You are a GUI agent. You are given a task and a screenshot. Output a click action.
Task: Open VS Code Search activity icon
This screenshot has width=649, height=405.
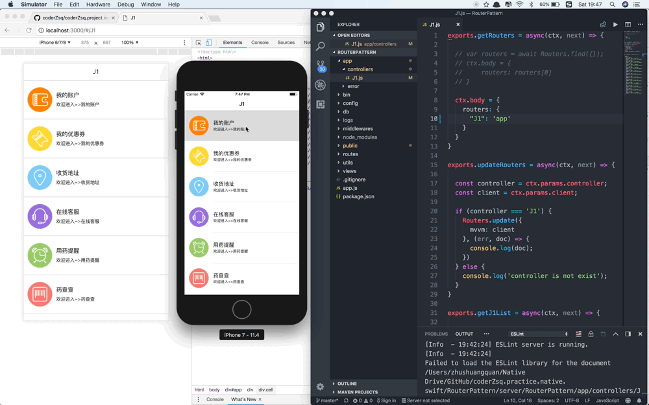pos(321,46)
